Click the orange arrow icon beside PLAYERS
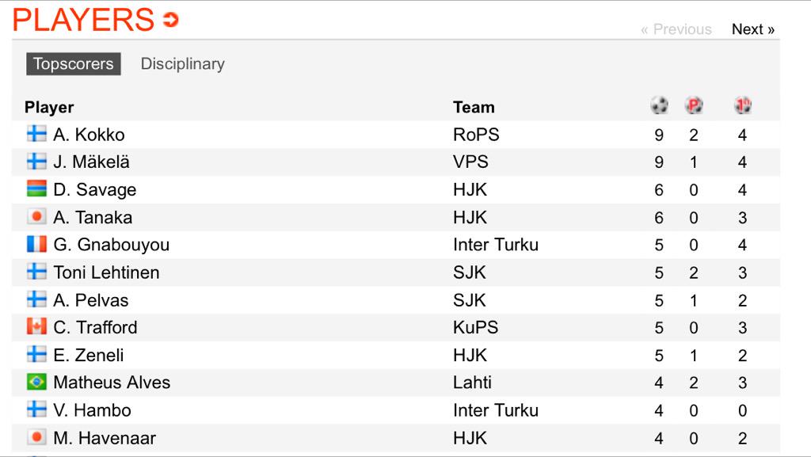 click(170, 20)
